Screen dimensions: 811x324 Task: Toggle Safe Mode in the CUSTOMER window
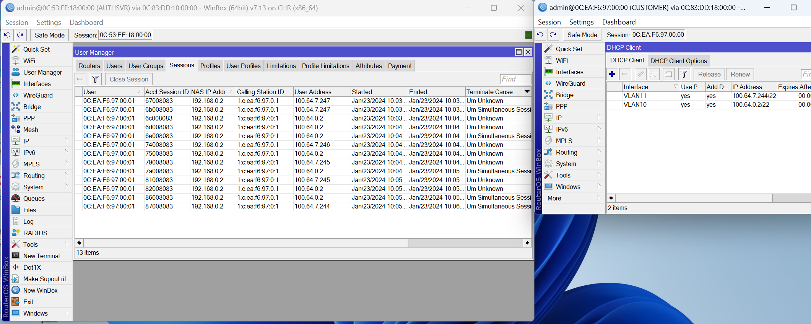coord(582,35)
